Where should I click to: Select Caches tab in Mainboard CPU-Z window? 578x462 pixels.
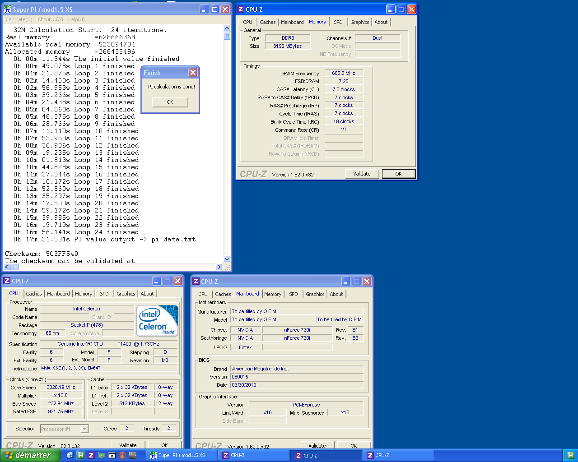[223, 294]
